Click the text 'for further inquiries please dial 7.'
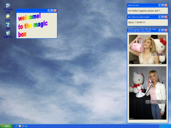Image resolution: width=171 pixels, height=128 pixels. click(x=144, y=11)
